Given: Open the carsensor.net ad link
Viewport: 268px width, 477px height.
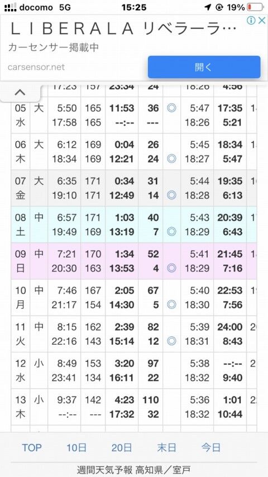Looking at the screenshot, I should click(36, 67).
